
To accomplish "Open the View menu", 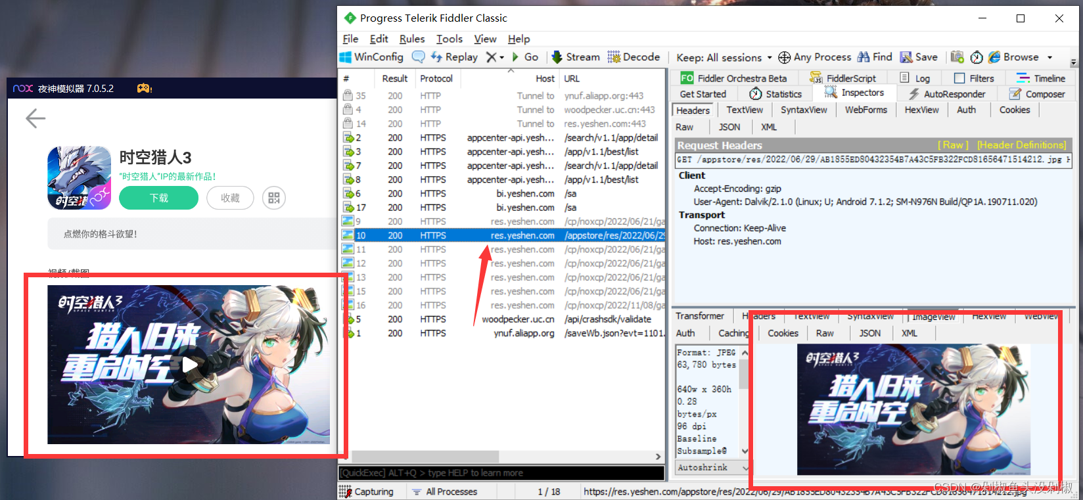I will (486, 39).
